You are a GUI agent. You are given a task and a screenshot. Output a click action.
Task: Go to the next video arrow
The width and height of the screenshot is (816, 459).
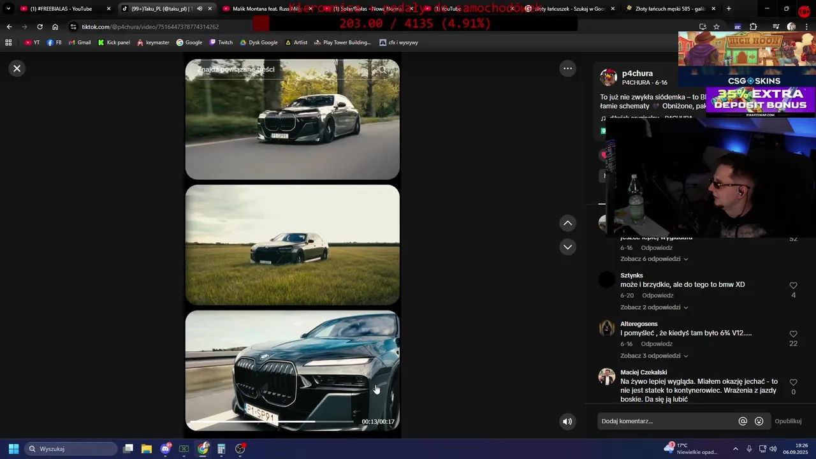coord(567,247)
